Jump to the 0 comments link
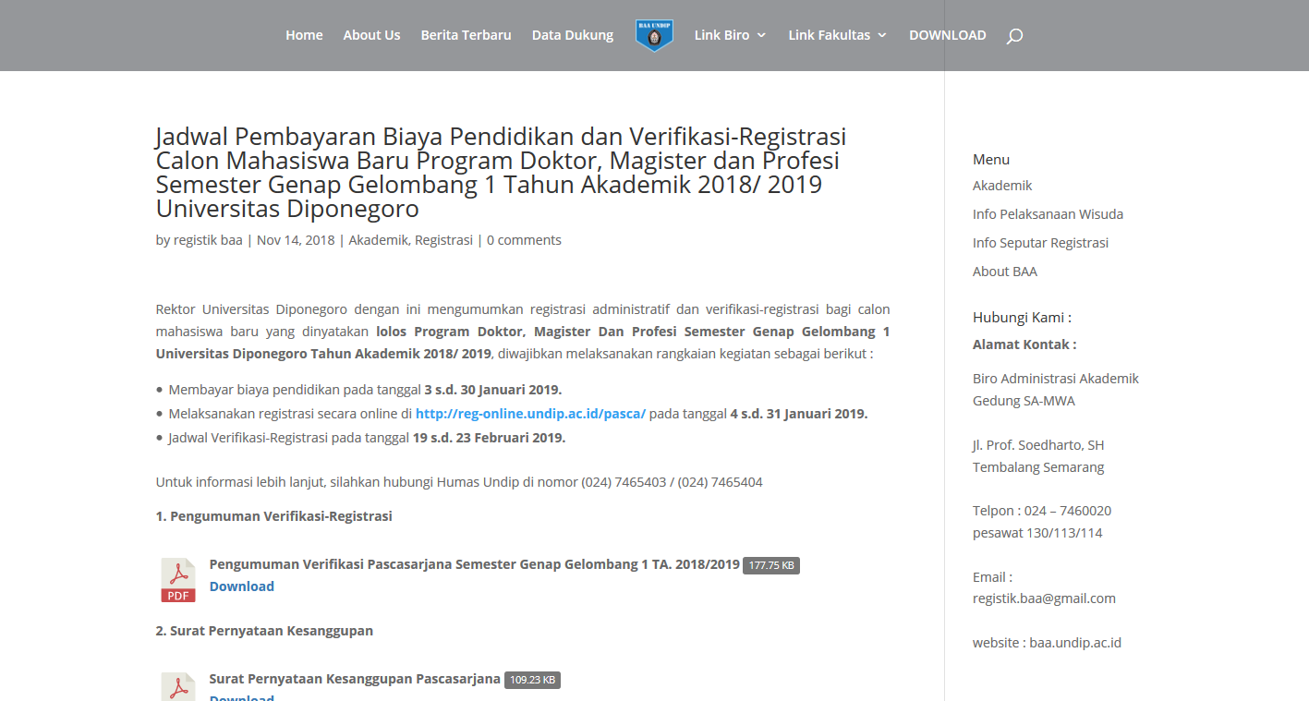1309x701 pixels. pos(524,240)
